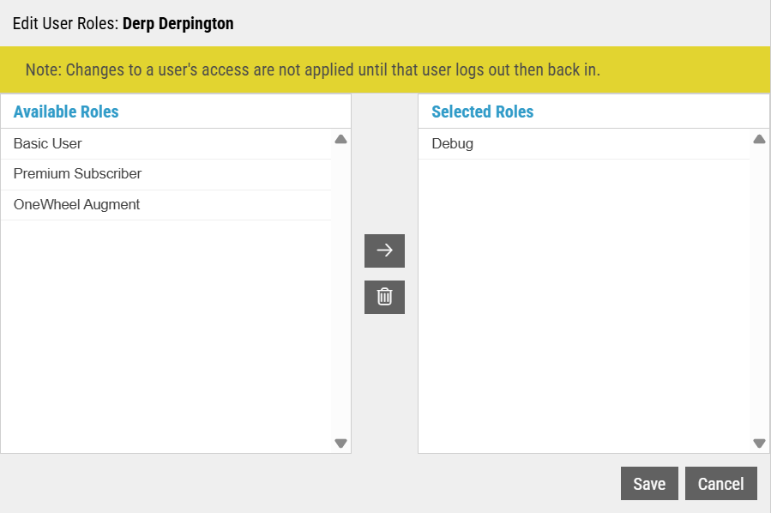Save the user role changes

[x=649, y=484]
